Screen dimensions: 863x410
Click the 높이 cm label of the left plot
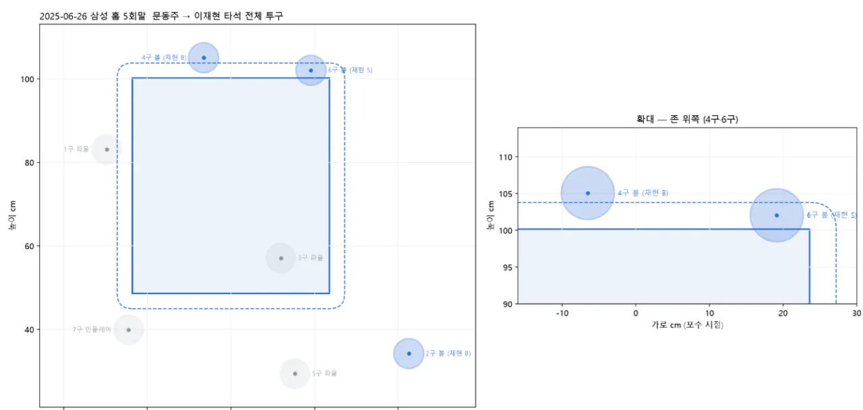pos(11,215)
